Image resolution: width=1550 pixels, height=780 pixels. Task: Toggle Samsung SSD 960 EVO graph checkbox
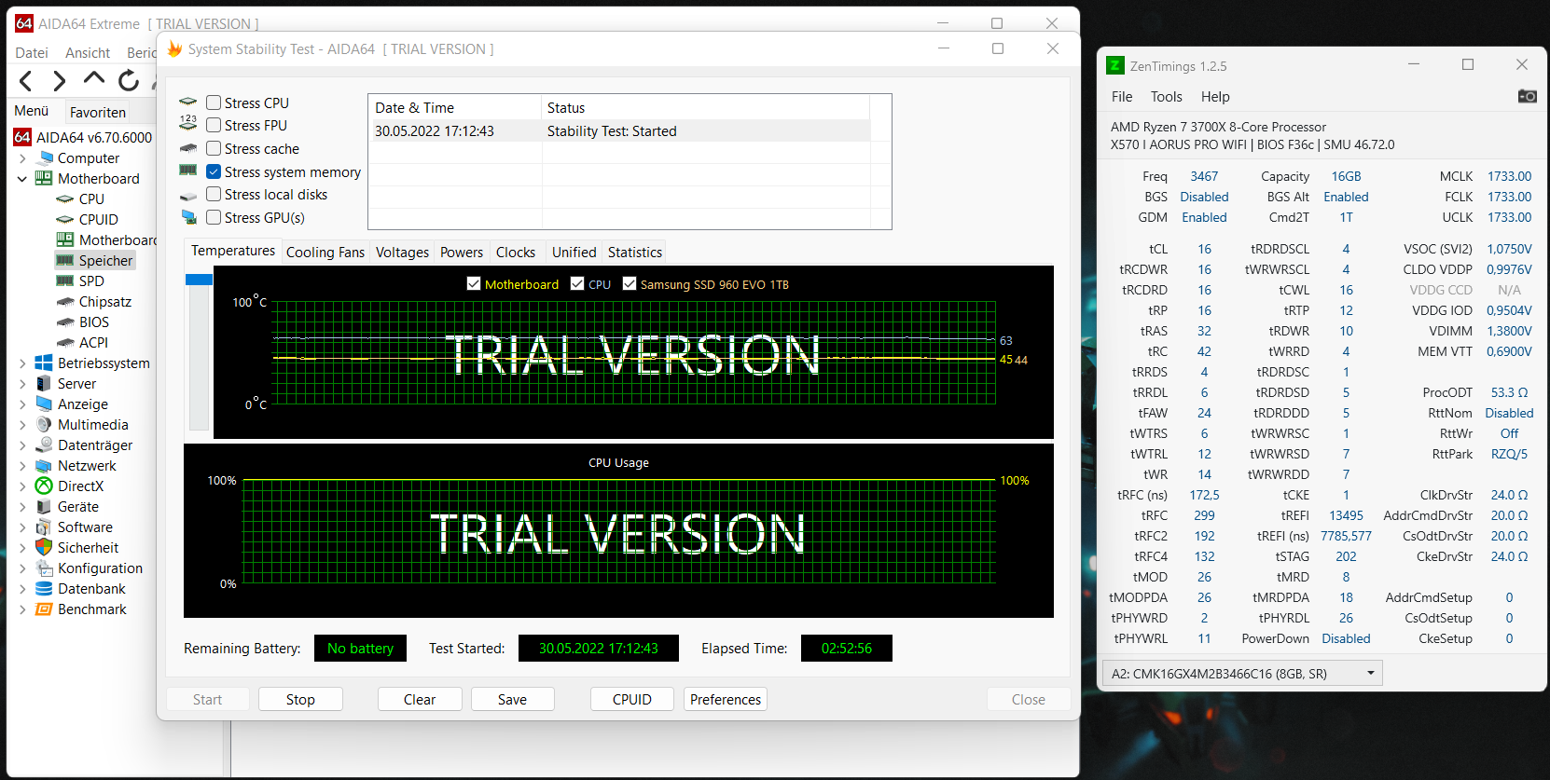tap(630, 284)
